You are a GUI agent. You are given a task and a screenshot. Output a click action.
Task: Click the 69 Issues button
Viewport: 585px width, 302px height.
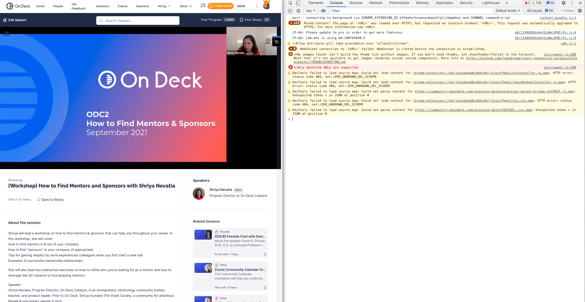click(x=540, y=11)
